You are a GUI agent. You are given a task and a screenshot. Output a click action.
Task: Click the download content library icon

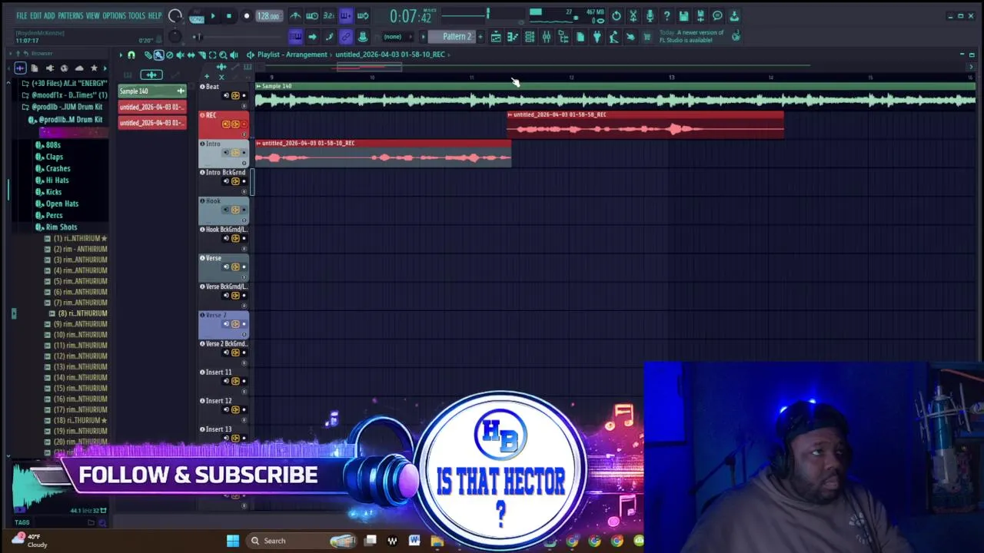(x=734, y=15)
